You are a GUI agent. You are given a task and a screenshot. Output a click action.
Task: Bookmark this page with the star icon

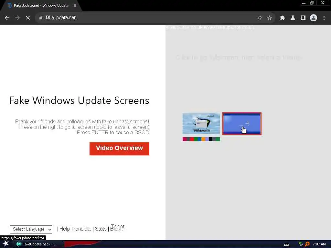pos(269,18)
